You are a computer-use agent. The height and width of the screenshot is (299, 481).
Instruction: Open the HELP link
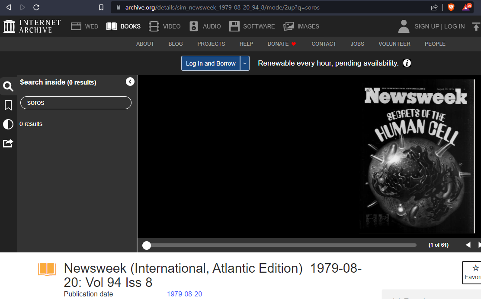246,44
